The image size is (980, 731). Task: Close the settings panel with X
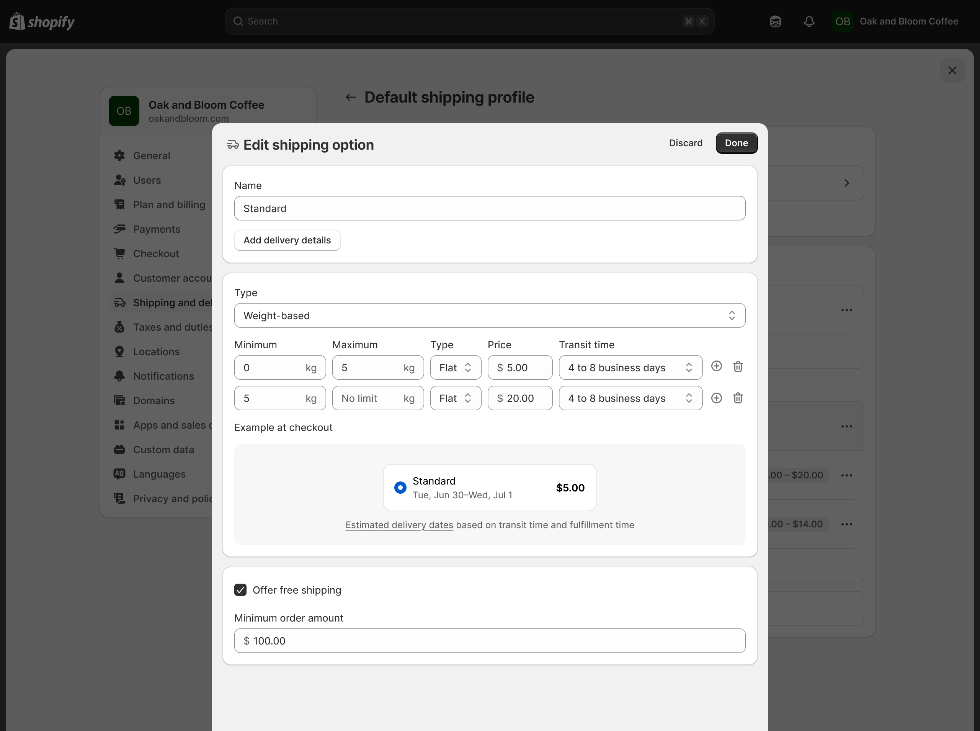click(x=952, y=70)
